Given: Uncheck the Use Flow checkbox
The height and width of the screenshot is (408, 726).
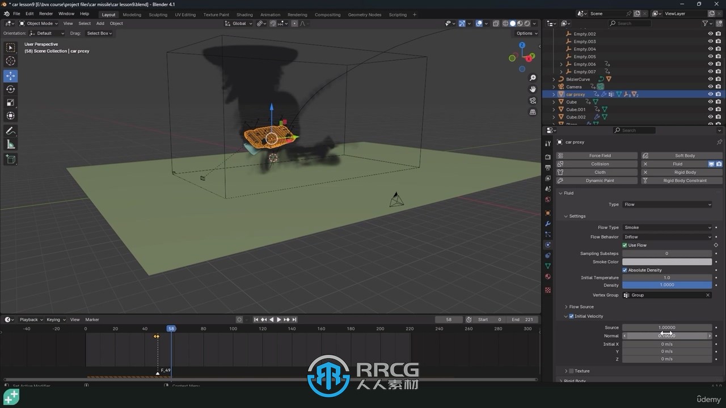Looking at the screenshot, I should pos(625,245).
